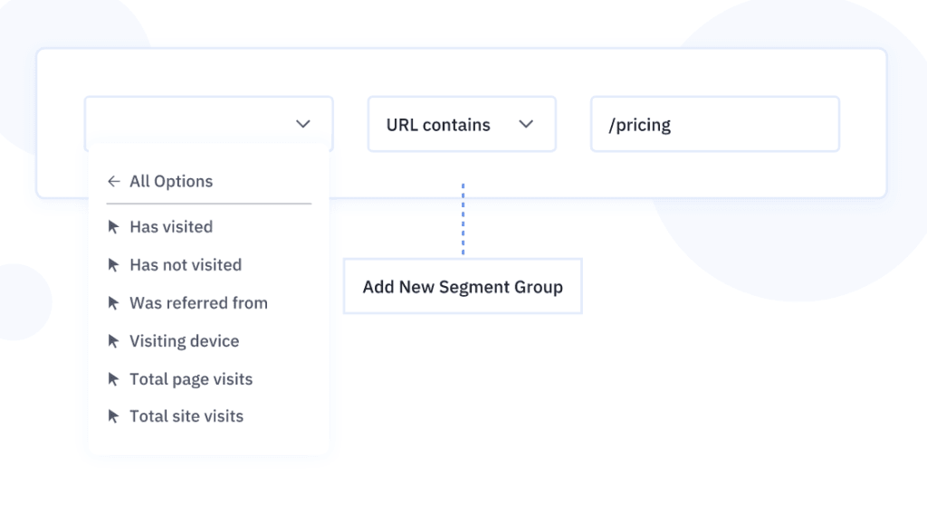Click the back arrow beside All Options
927x514 pixels.
[x=113, y=181]
